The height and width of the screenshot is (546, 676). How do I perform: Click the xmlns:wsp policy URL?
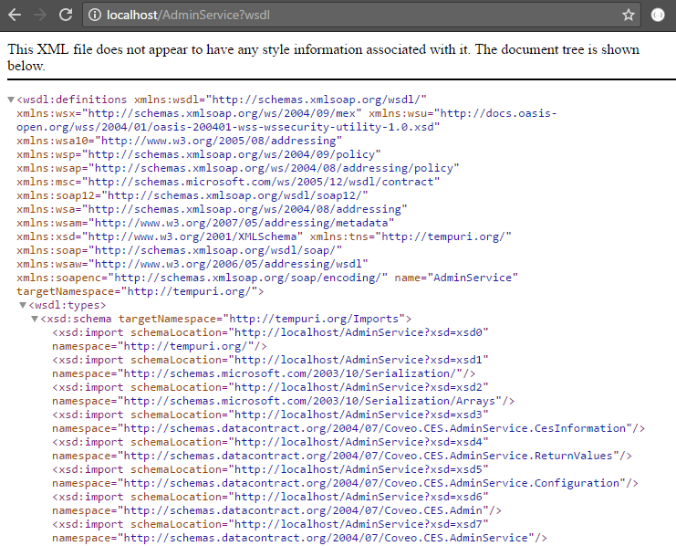tap(232, 154)
